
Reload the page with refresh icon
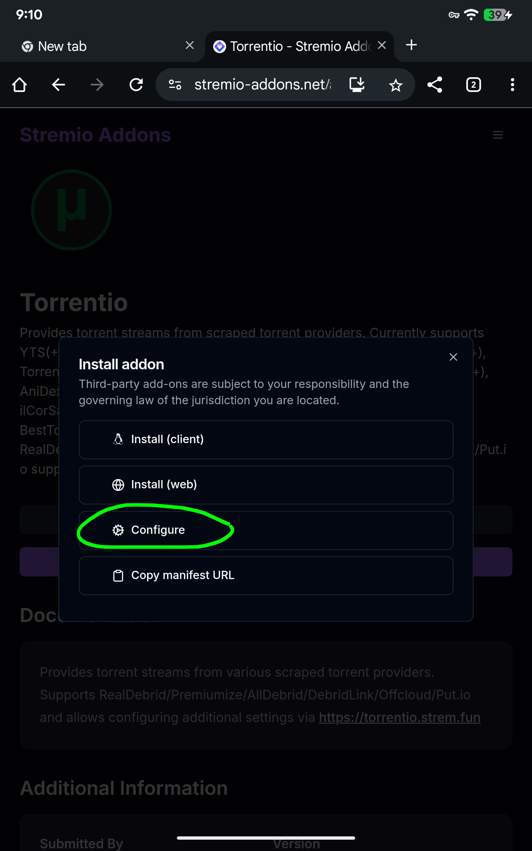tap(136, 85)
